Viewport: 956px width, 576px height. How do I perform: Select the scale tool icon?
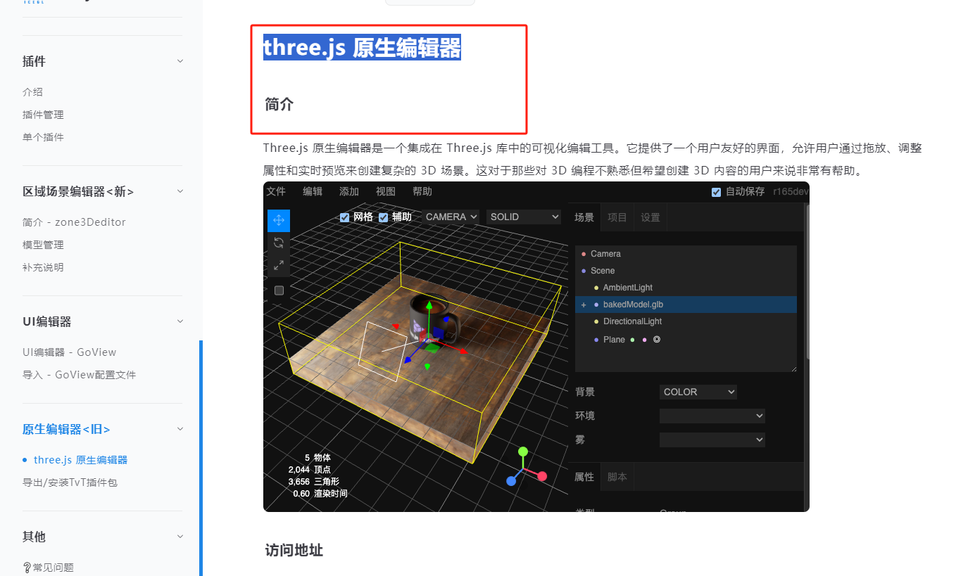point(279,265)
